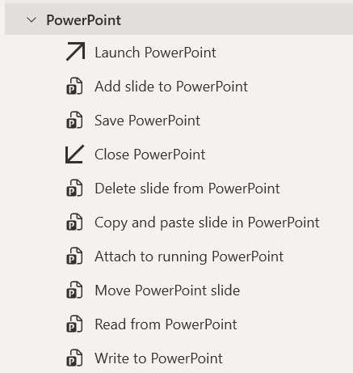Click the Move PowerPoint slide icon
353x373 pixels.
coord(74,290)
